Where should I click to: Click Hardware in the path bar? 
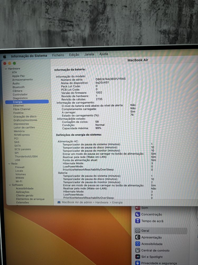pyautogui.click(x=102, y=202)
